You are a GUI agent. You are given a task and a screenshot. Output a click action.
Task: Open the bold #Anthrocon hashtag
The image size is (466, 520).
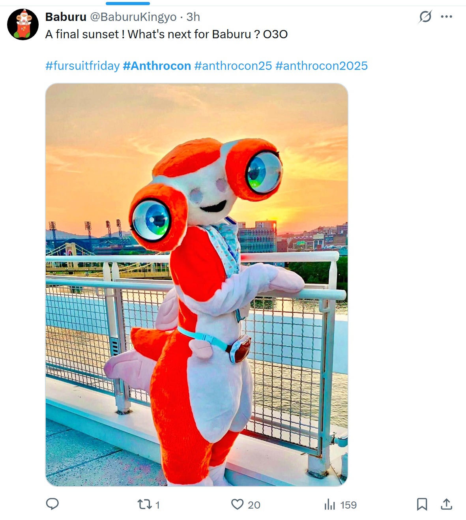(x=157, y=65)
